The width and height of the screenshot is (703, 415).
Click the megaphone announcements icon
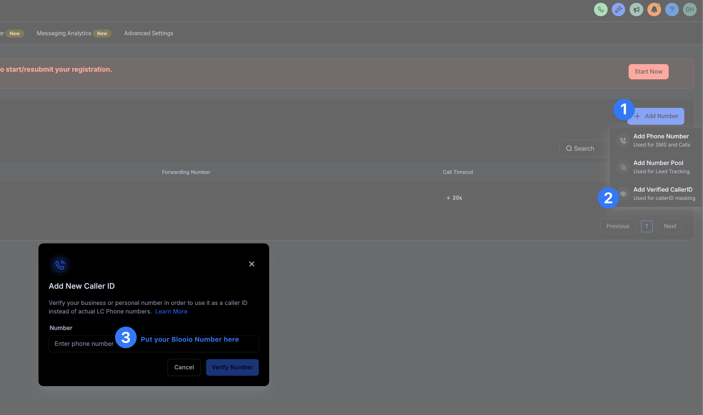coord(636,10)
